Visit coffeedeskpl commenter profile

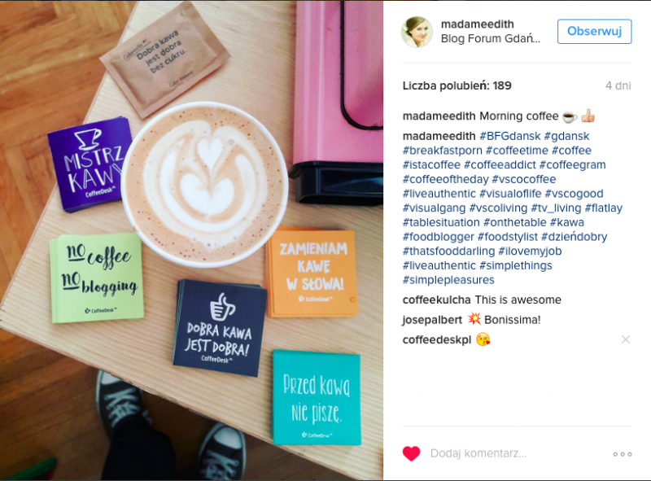click(437, 340)
